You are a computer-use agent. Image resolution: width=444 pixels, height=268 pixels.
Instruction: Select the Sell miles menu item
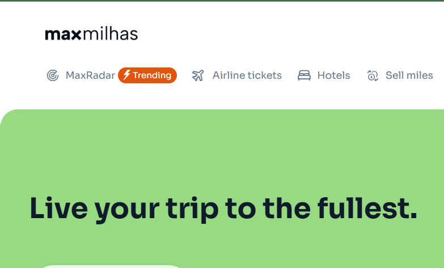click(409, 75)
